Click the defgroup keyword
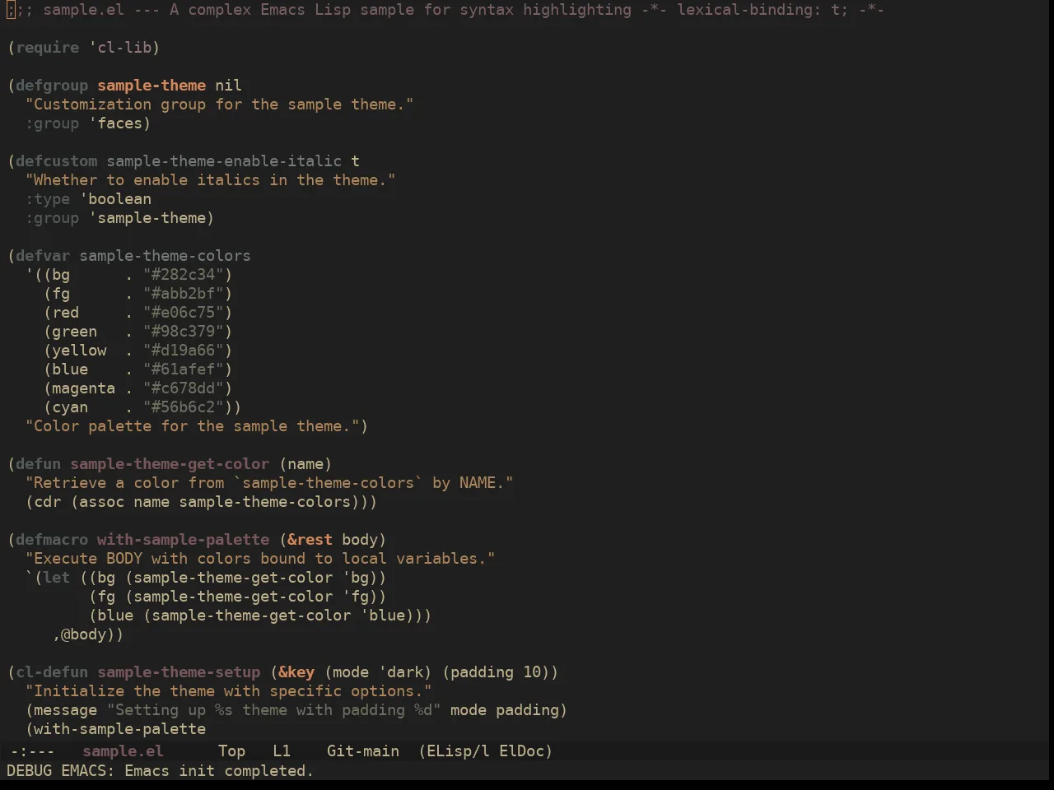The height and width of the screenshot is (790, 1054). [x=52, y=86]
